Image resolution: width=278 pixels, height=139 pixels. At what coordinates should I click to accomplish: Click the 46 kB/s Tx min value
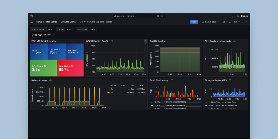(x=130, y=92)
